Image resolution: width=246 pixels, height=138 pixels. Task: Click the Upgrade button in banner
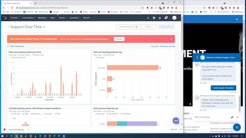pyautogui.click(x=119, y=39)
